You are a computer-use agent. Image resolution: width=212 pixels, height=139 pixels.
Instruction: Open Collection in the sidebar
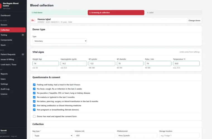tap(13, 30)
